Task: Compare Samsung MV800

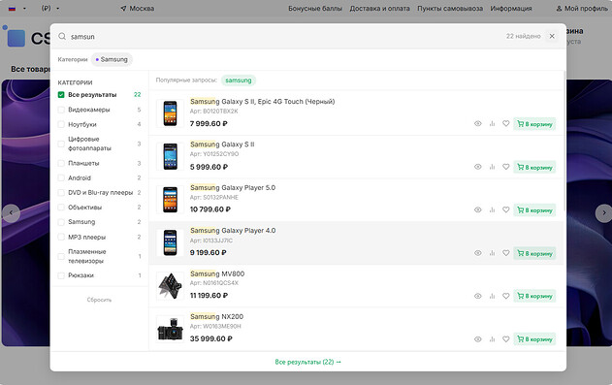Action: (x=492, y=296)
